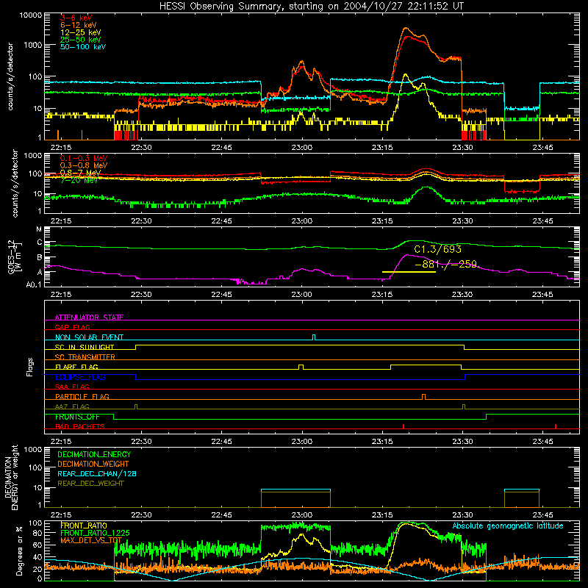Click the 0.8-7 MeV legend label
588x588 pixels.
[81, 173]
